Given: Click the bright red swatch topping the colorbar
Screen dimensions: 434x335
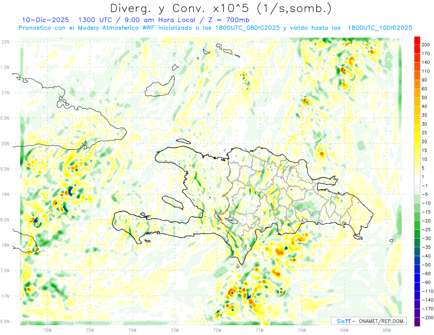Looking at the screenshot, I should tap(417, 40).
